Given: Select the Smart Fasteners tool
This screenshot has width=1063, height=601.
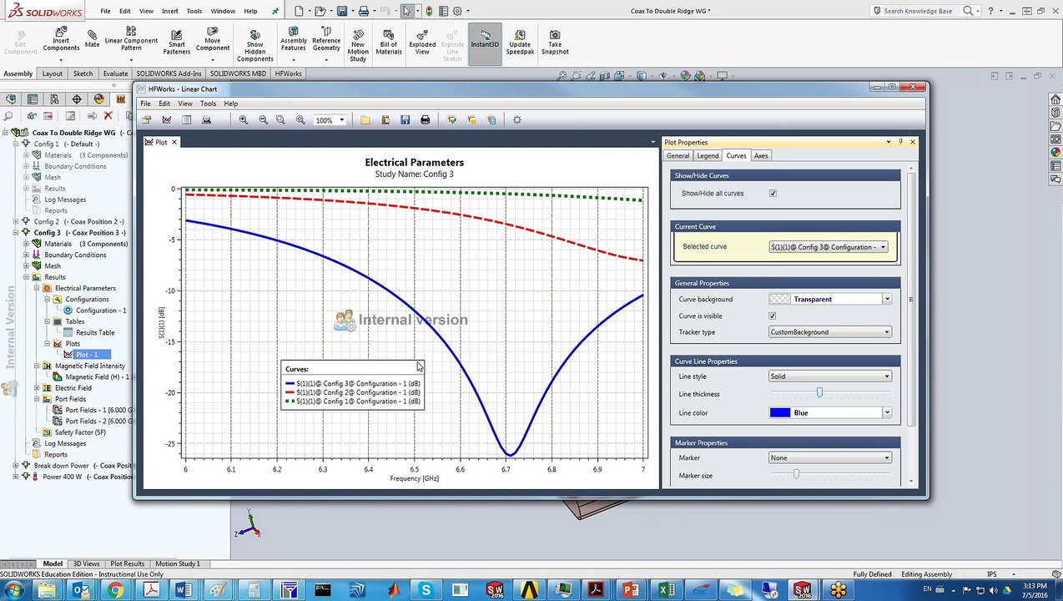Looking at the screenshot, I should pos(176,43).
